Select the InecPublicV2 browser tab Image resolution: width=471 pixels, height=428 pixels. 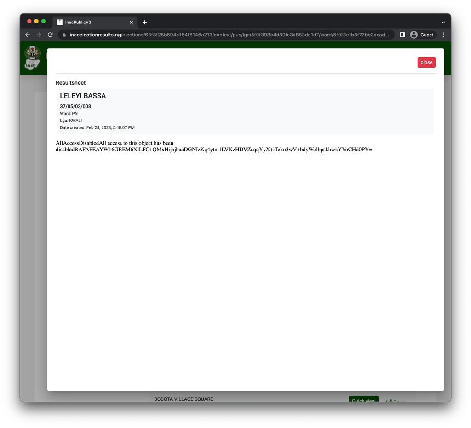[x=95, y=22]
